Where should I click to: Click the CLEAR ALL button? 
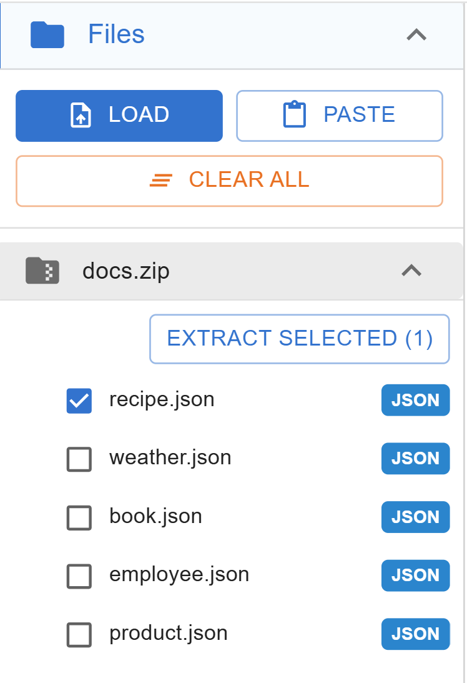coord(229,181)
